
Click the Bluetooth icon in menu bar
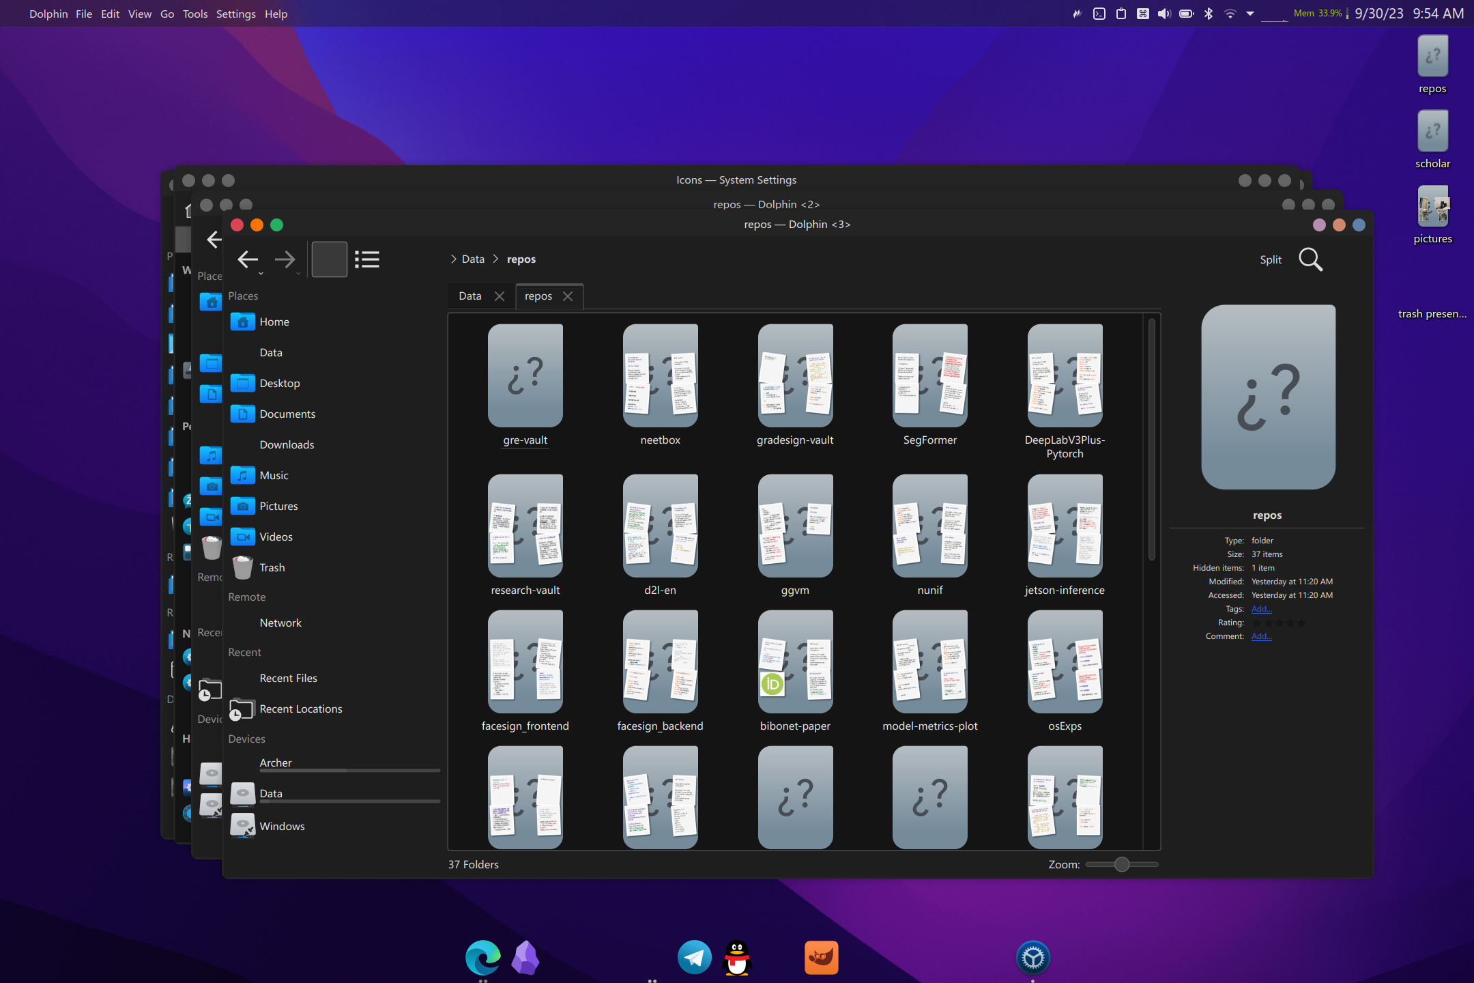pos(1209,13)
